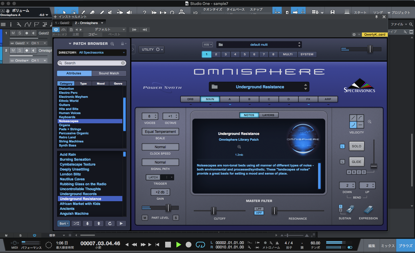415x253 pixels.
Task: Open instrument editor gear icon near QwertyK..oard
Action: [x=354, y=34]
